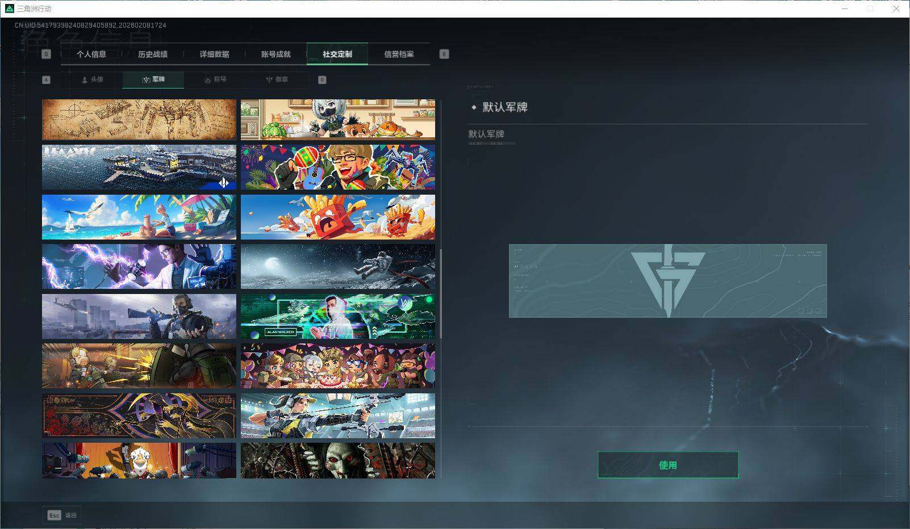Choose the chibi soldiers gunfight dog tag
This screenshot has height=529, width=910.
coord(139,366)
